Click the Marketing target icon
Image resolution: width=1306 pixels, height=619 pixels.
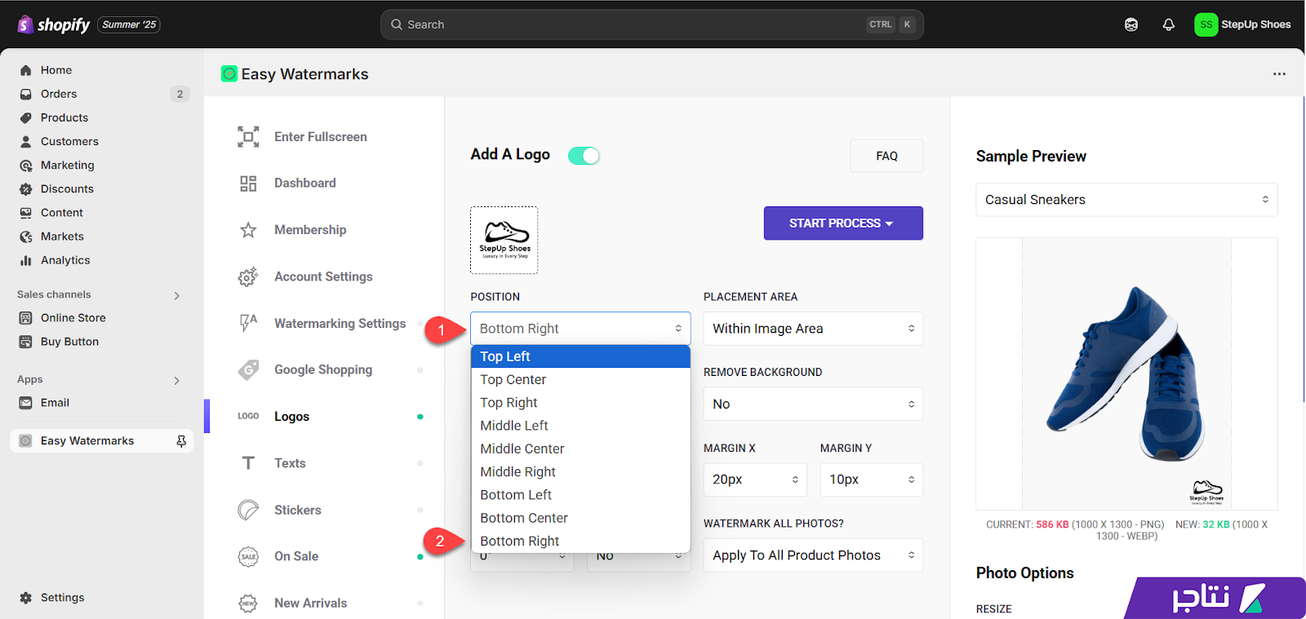point(26,165)
